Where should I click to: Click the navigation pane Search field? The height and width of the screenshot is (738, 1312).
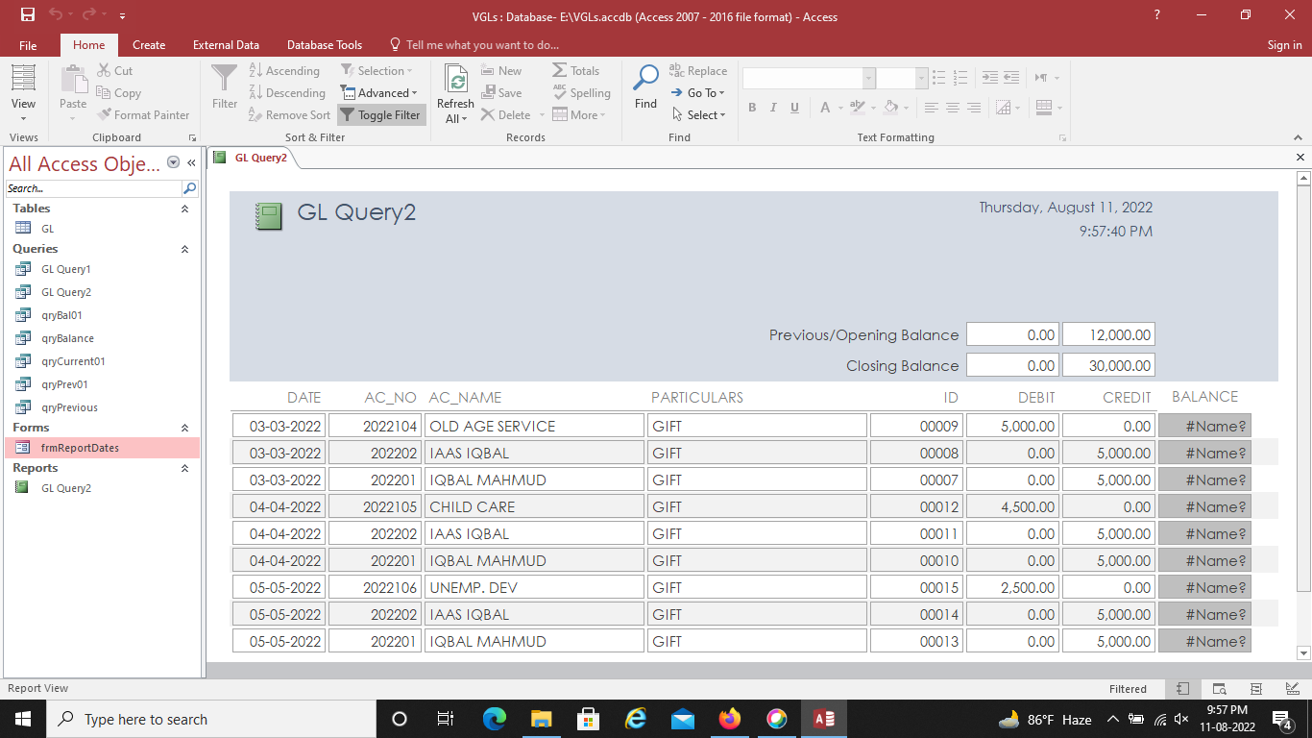[x=93, y=188]
